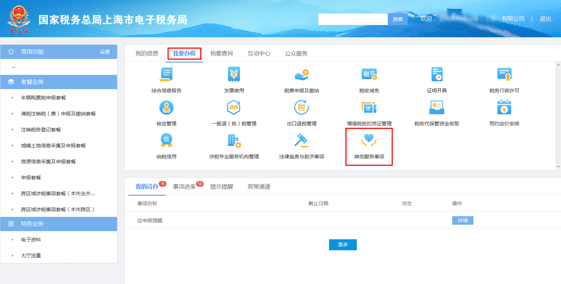Expand the 常用功能 section header

click(32, 52)
